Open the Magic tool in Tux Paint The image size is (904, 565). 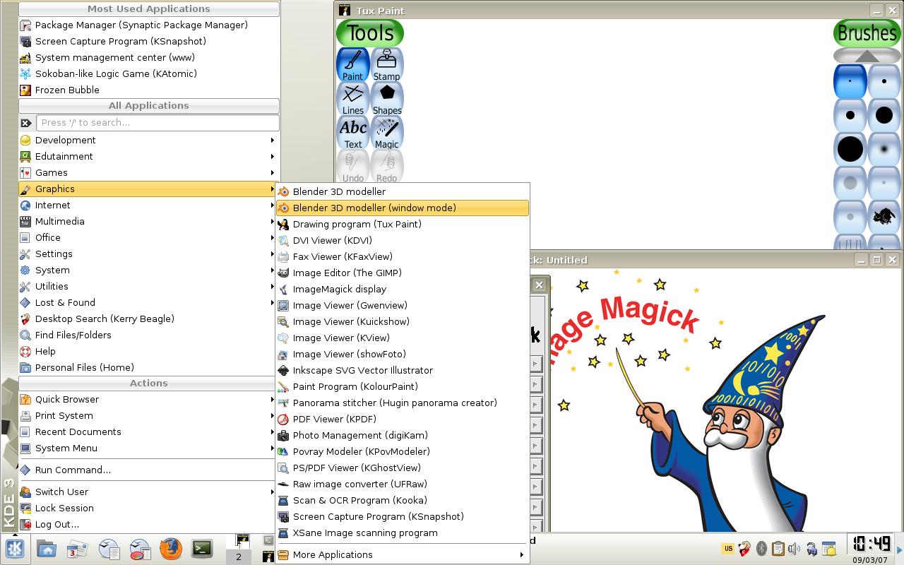pyautogui.click(x=386, y=133)
